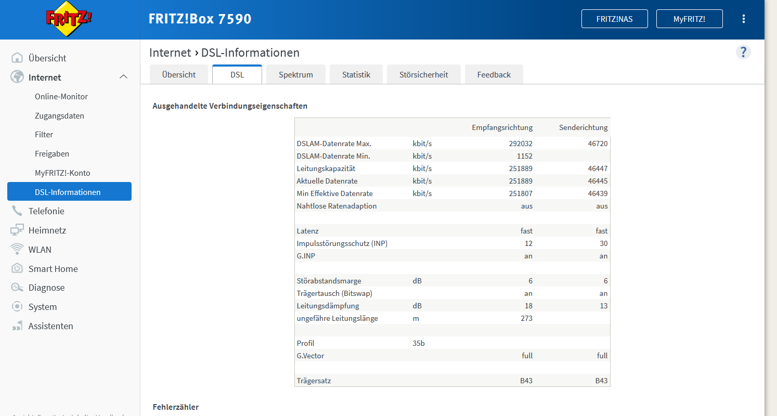The image size is (777, 416).
Task: Click the Internet globe icon
Action: pyautogui.click(x=17, y=77)
